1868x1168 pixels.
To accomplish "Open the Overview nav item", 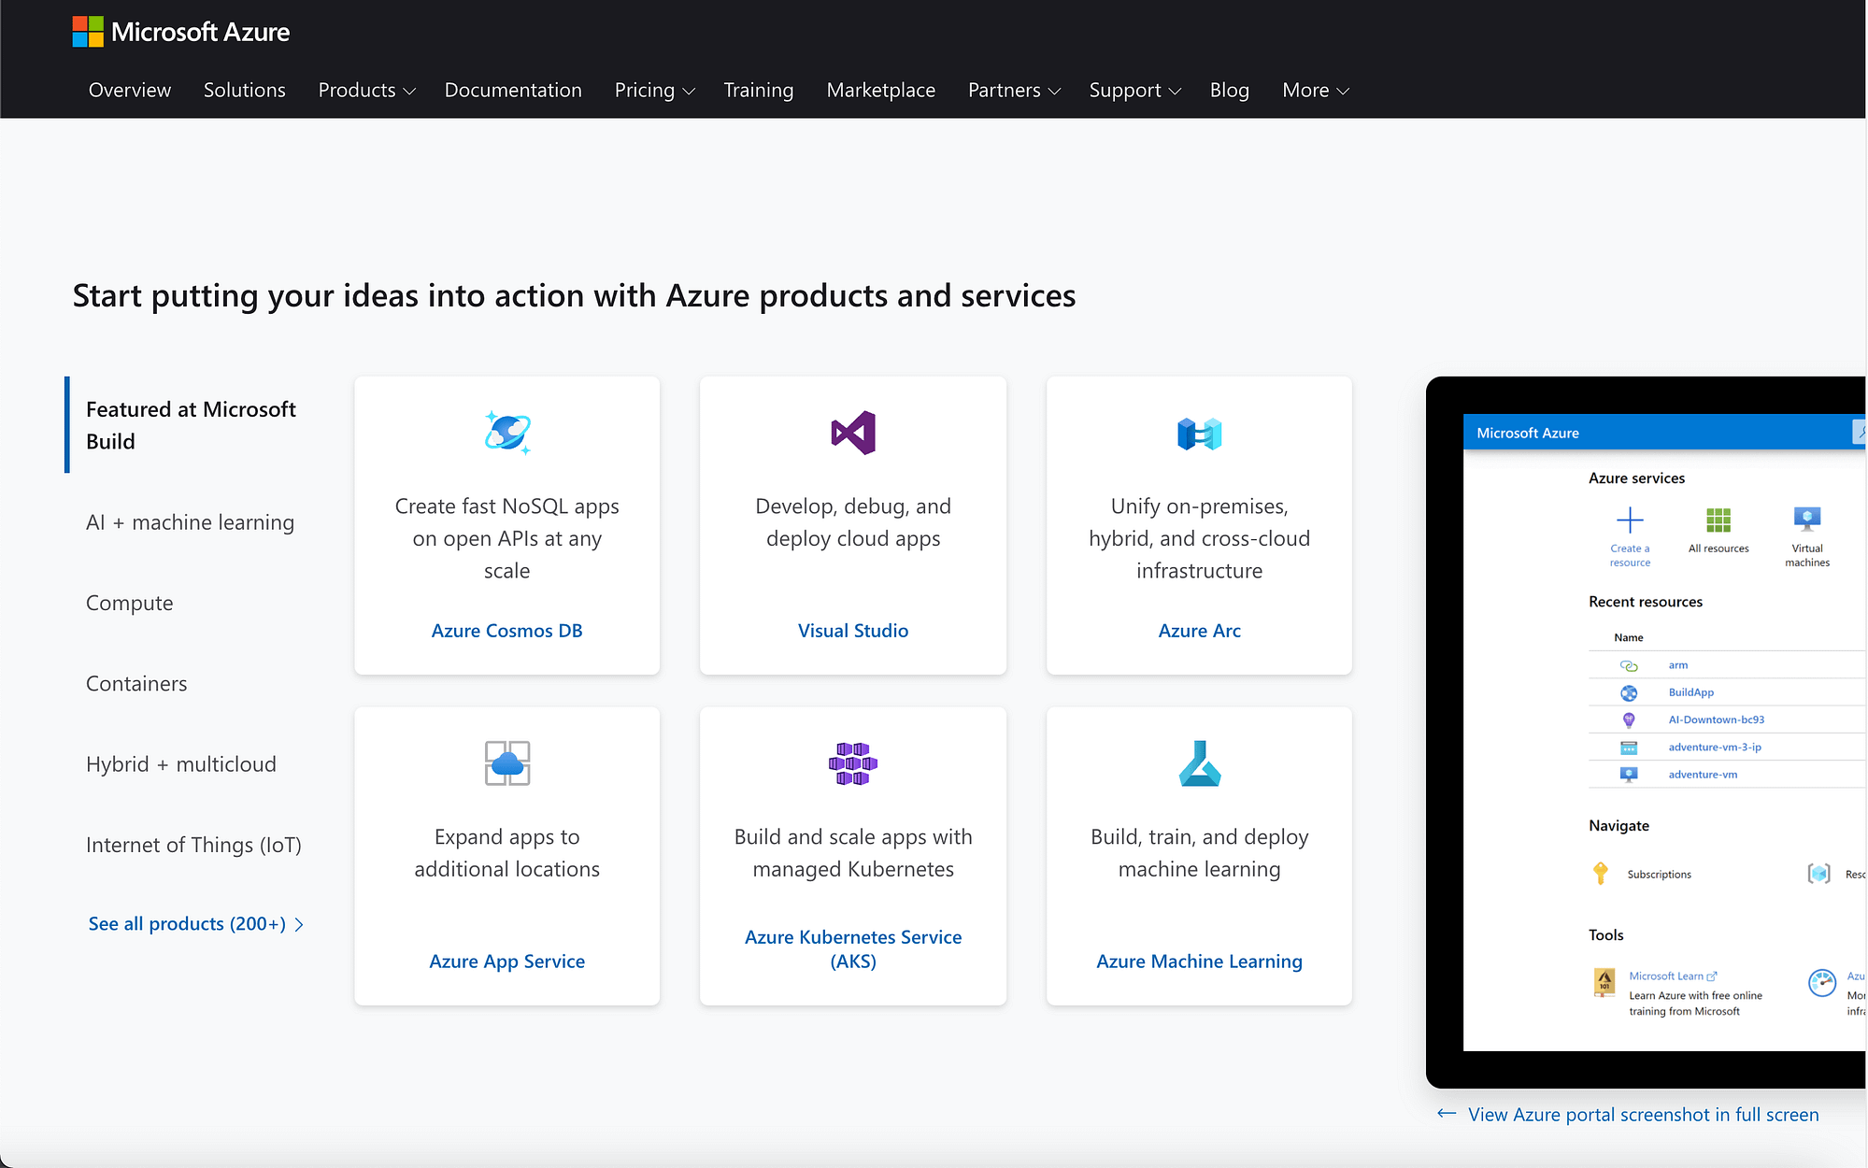I will (130, 90).
